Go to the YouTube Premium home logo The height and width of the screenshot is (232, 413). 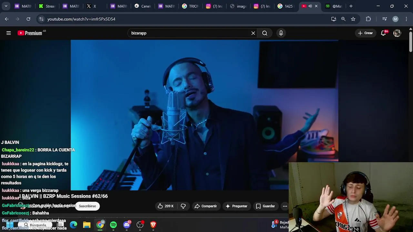pyautogui.click(x=30, y=33)
